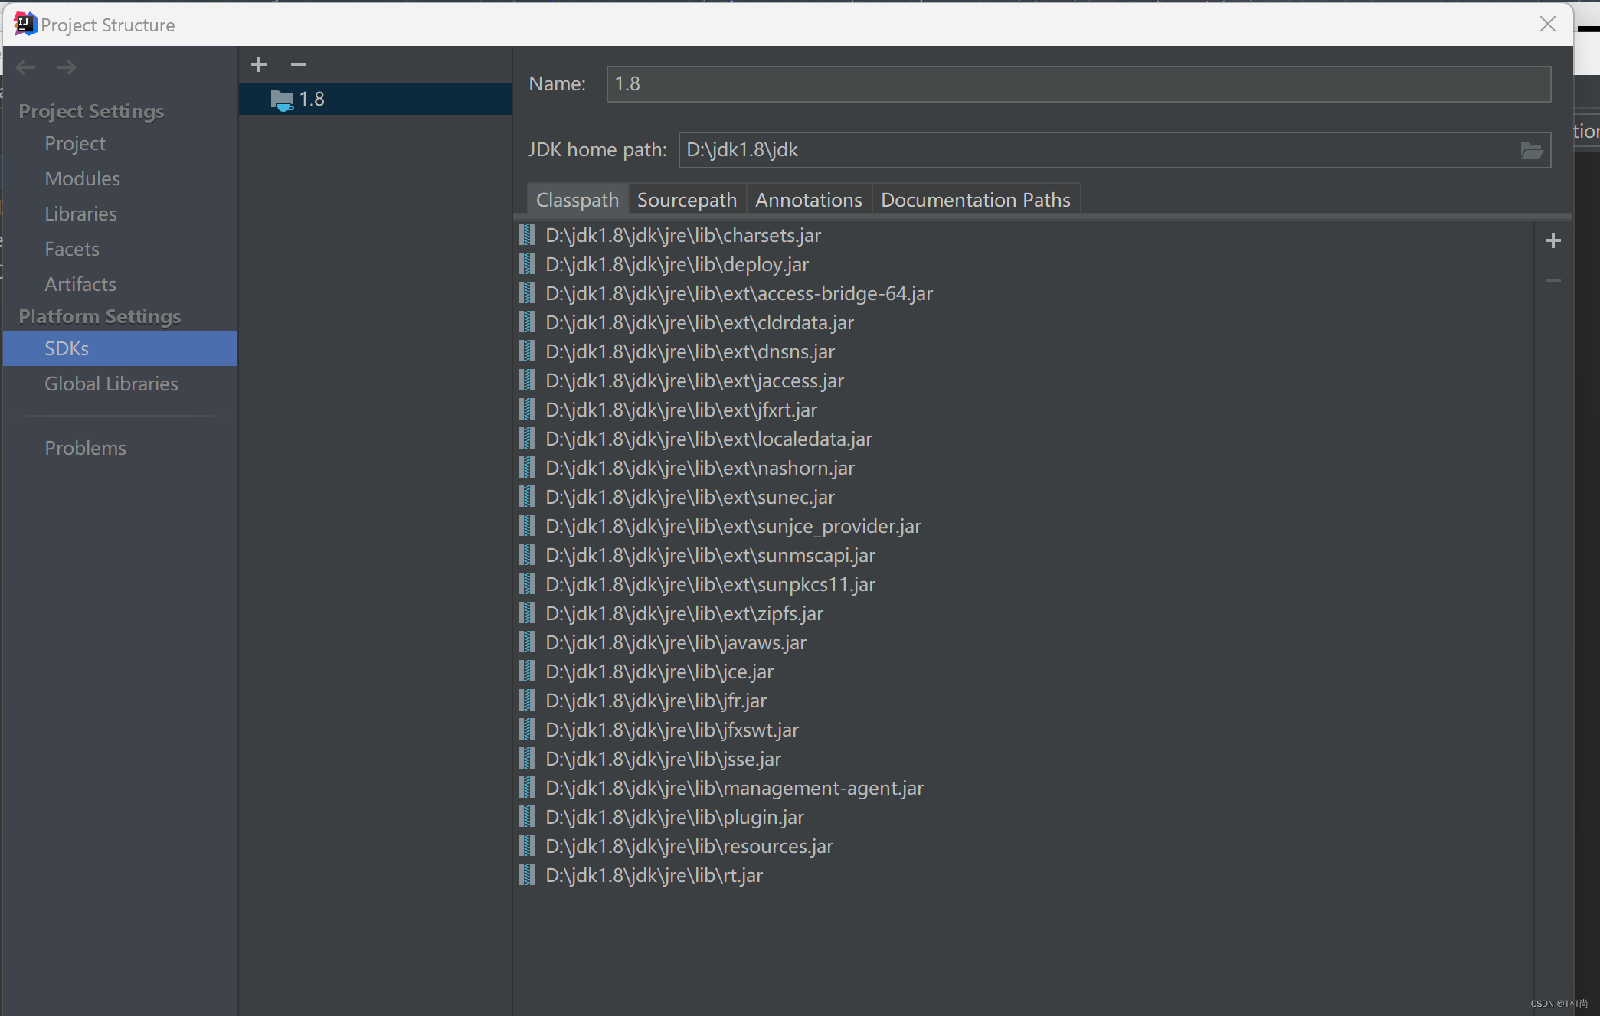This screenshot has width=1600, height=1016.
Task: Click the forward navigation arrow
Action: point(66,67)
